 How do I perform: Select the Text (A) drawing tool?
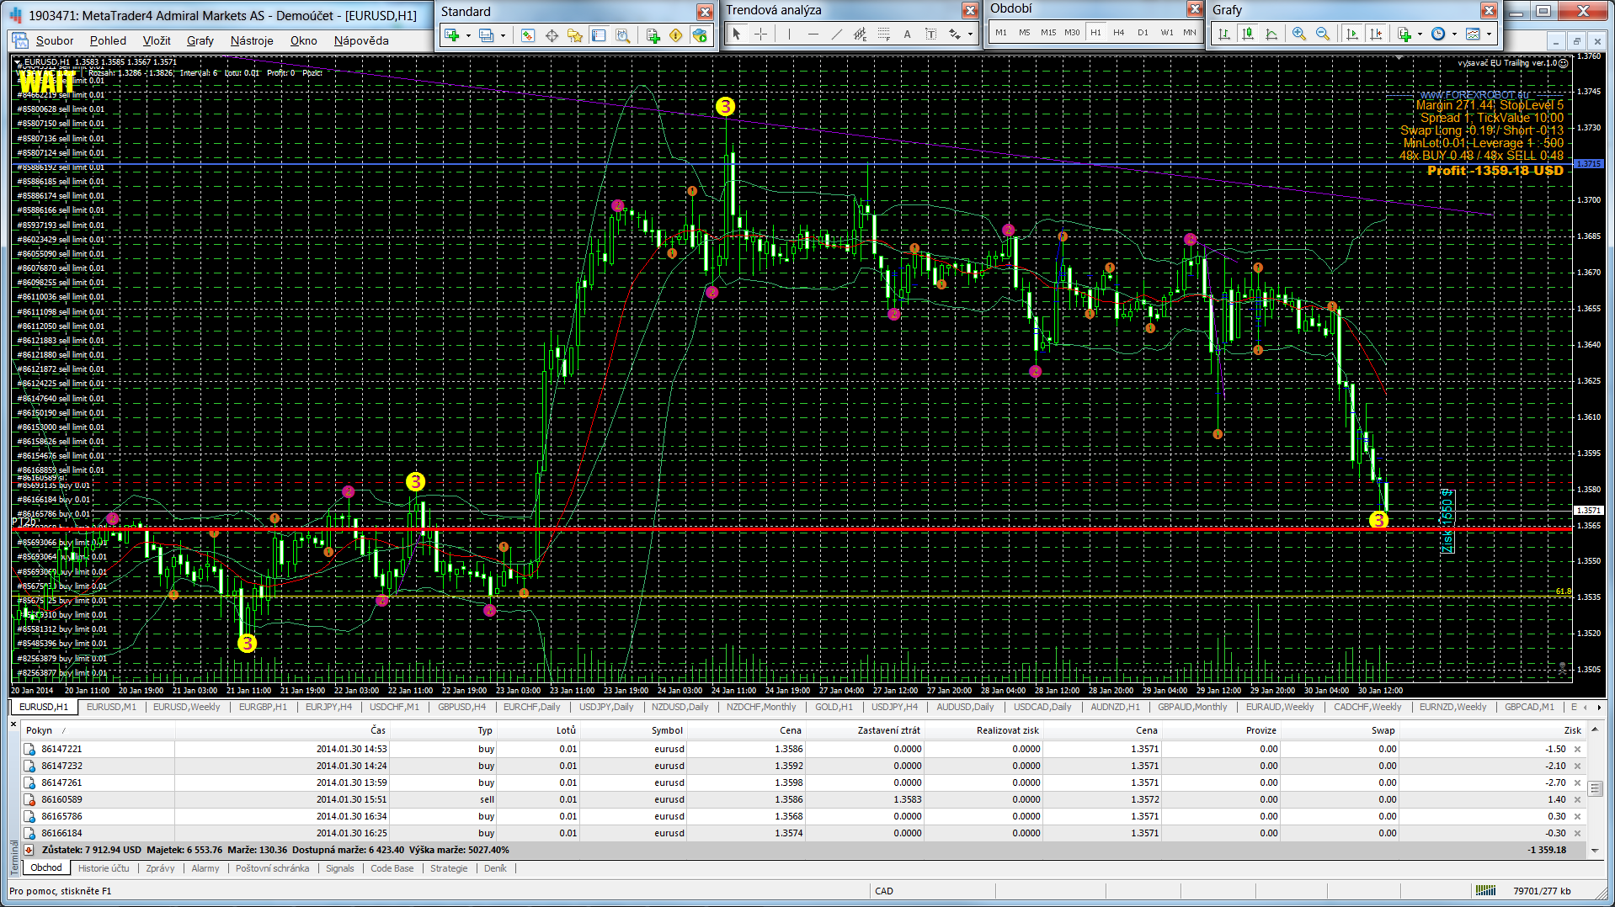(x=907, y=34)
